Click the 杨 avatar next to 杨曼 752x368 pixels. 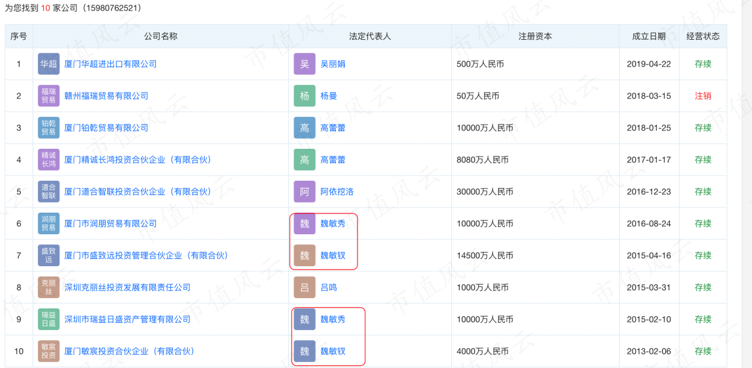point(305,95)
